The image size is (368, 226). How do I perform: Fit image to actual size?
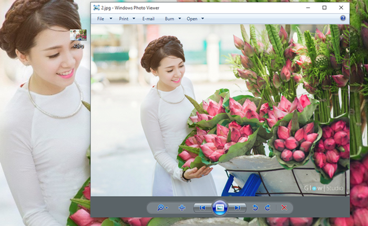coord(182,208)
